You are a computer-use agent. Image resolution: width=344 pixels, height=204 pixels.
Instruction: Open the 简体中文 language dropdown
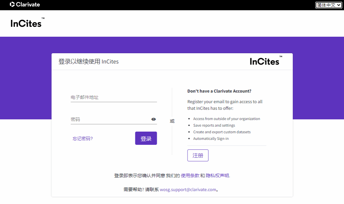coord(328,5)
